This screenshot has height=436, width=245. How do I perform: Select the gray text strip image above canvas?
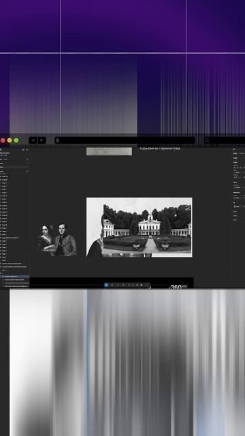point(109,151)
